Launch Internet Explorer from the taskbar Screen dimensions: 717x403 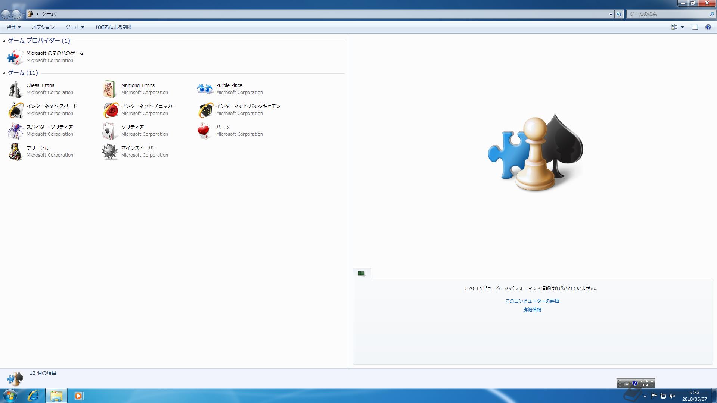point(33,396)
